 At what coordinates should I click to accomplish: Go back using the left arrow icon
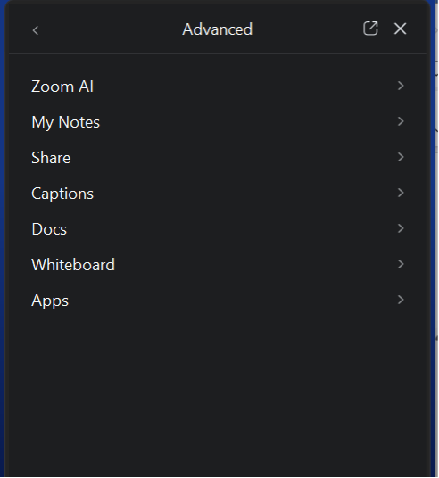36,30
